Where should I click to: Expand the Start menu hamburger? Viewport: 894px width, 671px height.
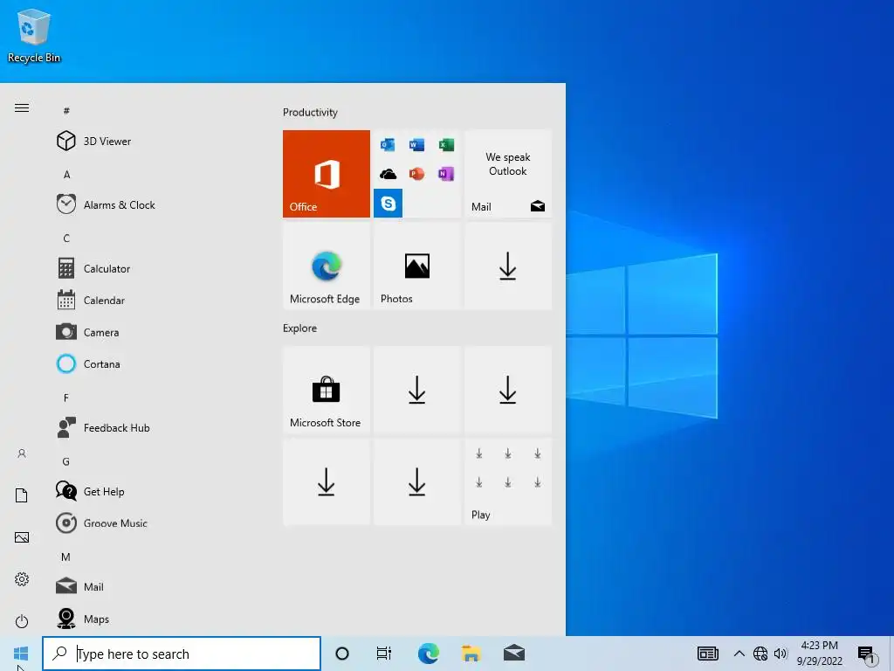[22, 107]
